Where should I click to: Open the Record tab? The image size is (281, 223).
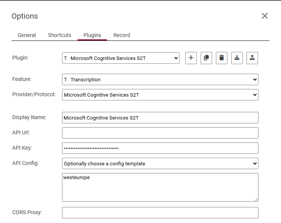(x=122, y=35)
